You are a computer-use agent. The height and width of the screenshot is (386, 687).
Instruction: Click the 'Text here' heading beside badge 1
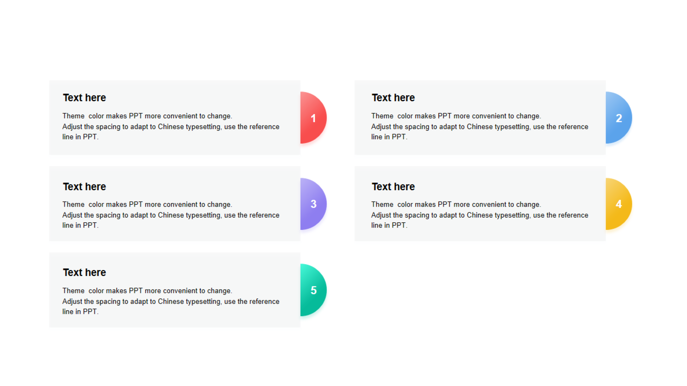(84, 98)
